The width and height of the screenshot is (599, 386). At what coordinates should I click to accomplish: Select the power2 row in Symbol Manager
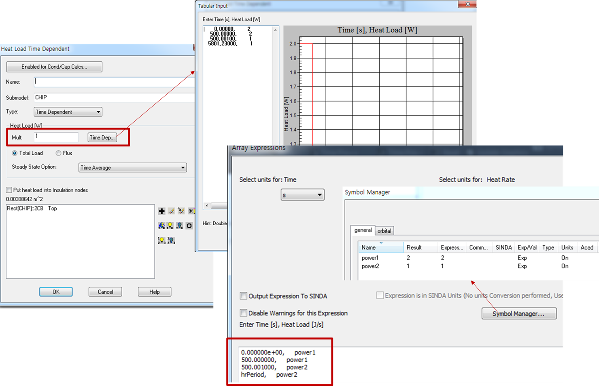coord(478,266)
